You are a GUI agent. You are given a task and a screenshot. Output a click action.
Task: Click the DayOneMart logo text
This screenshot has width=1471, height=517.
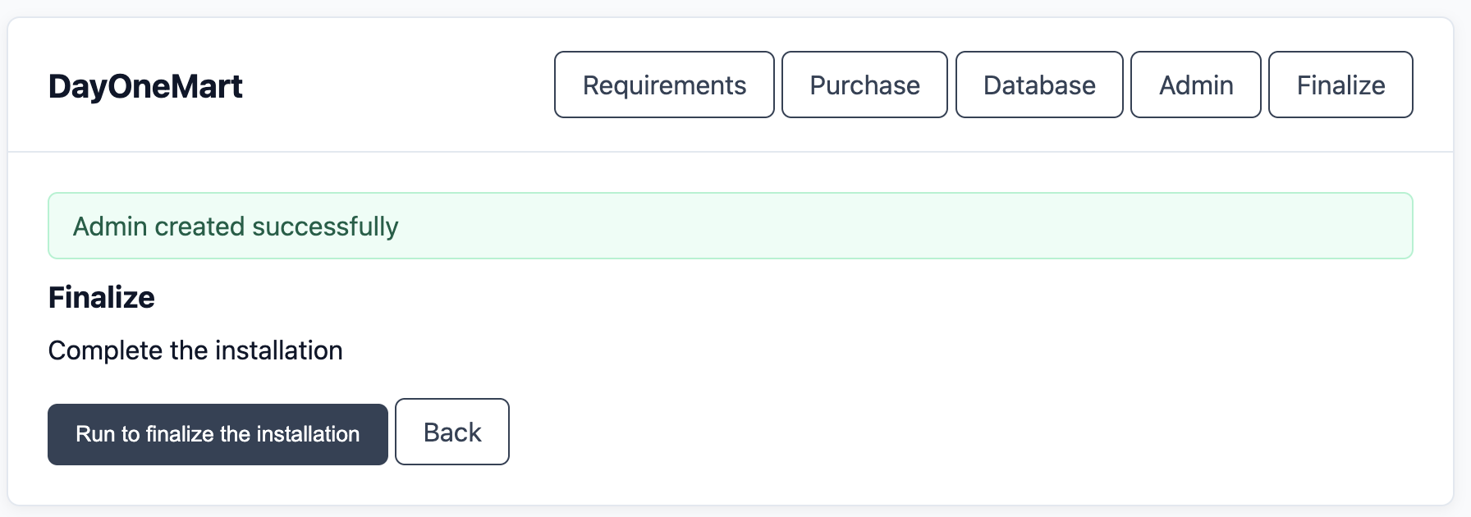point(146,85)
